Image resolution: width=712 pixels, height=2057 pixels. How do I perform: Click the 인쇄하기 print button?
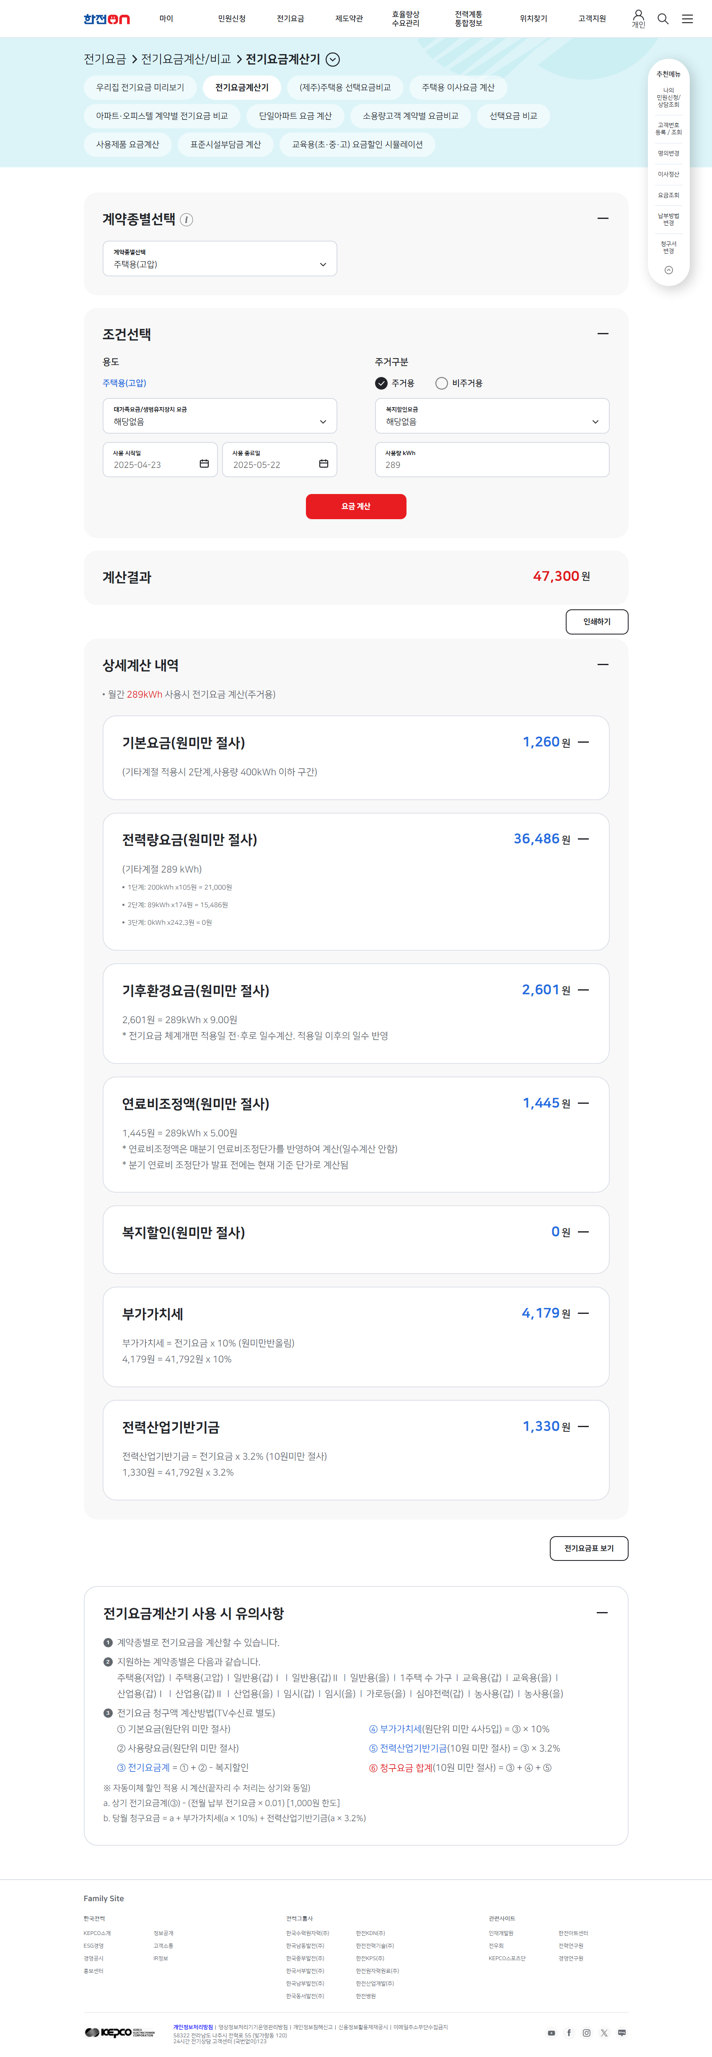click(x=597, y=622)
